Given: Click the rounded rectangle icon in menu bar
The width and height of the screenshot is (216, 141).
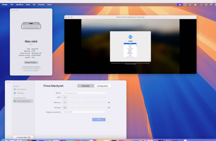Looking at the screenshot, I should (x=185, y=5).
